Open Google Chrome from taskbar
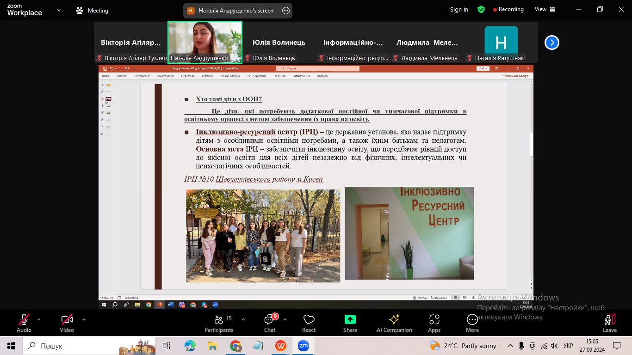This screenshot has width=632, height=355. (235, 346)
